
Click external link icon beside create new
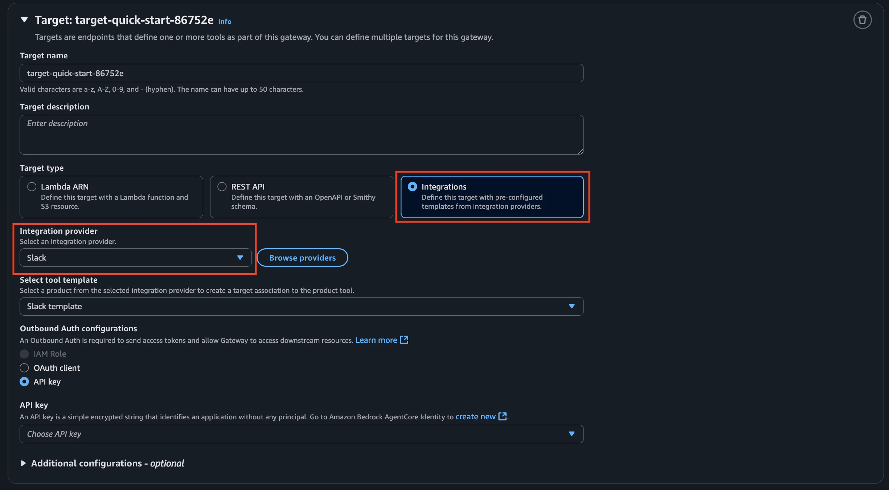click(x=503, y=416)
